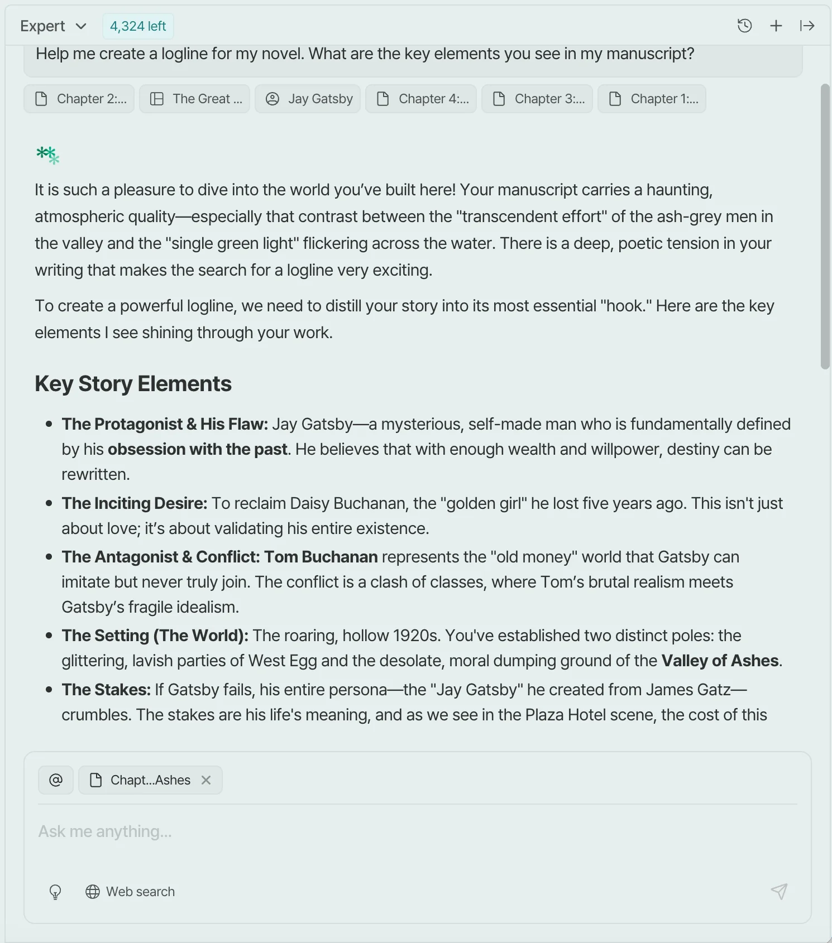Open the Chapter 3 reference chip
The image size is (832, 943).
pyautogui.click(x=537, y=99)
